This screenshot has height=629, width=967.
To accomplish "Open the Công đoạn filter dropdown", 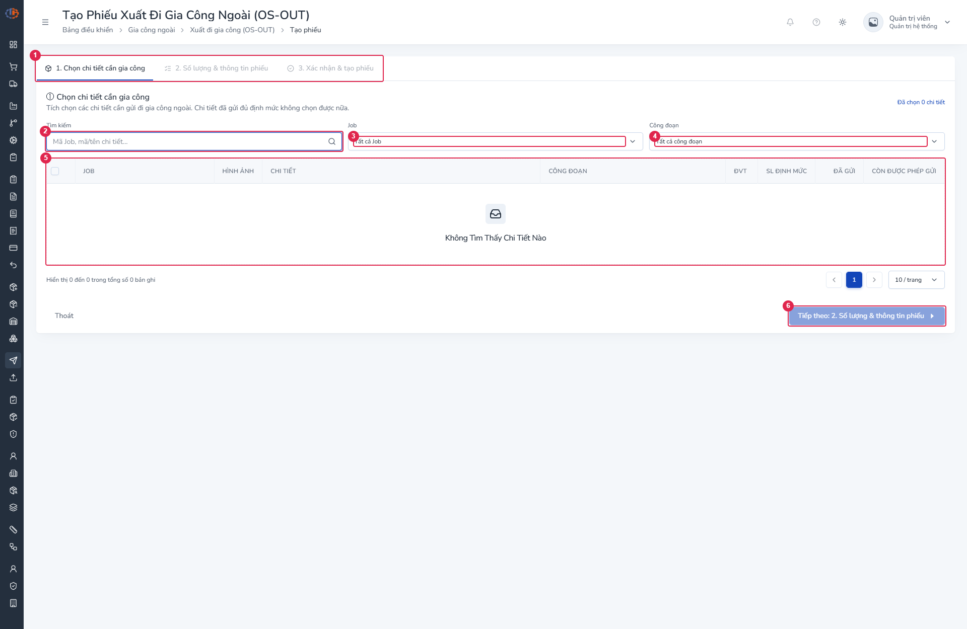I will (797, 141).
